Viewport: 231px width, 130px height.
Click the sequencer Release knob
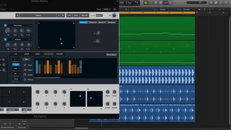tap(25, 79)
